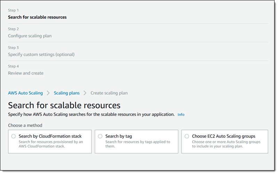Click the EC2 Auto Scaling groups description text

coord(226,144)
